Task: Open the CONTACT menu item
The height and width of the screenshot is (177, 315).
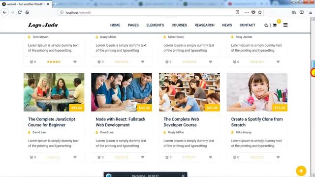Action: [x=247, y=25]
